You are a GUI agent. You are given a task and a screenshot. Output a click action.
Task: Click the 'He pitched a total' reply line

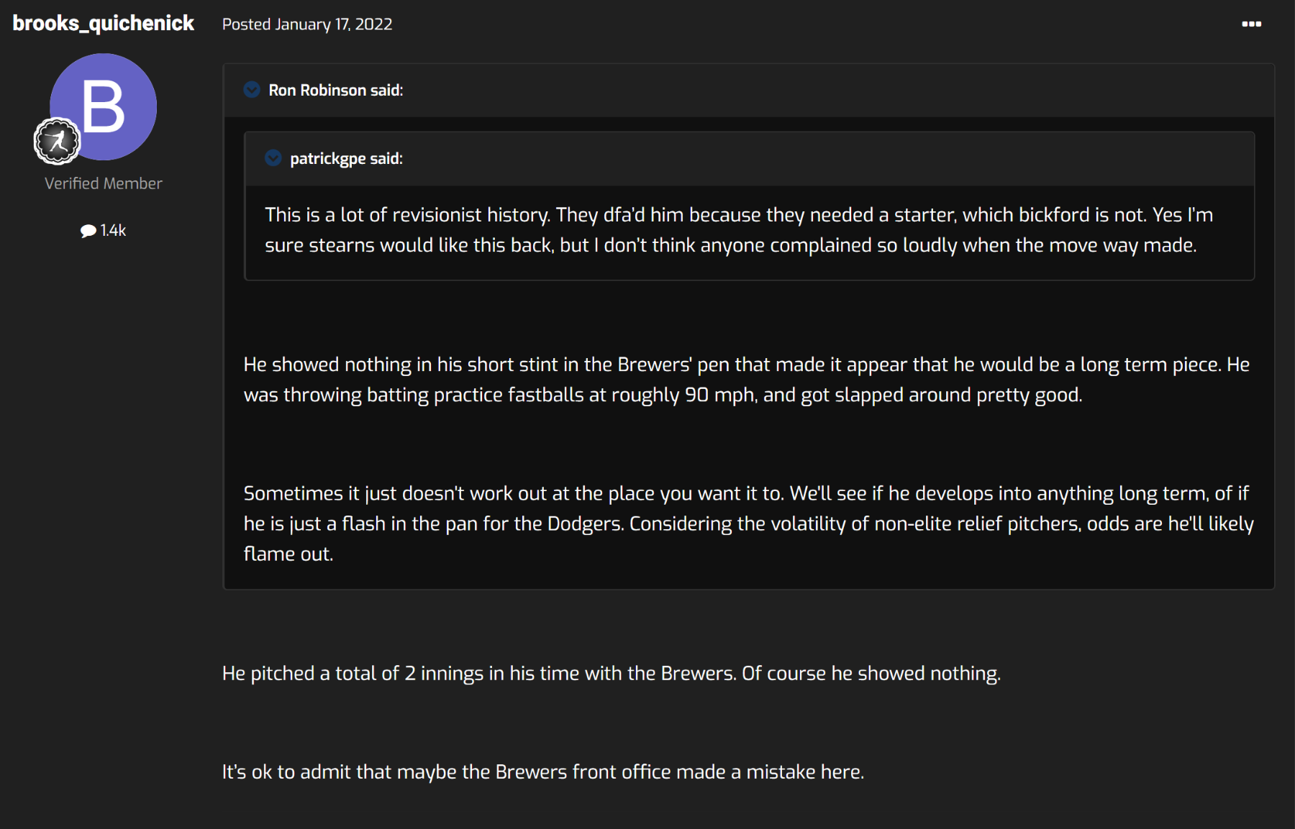pyautogui.click(x=611, y=674)
